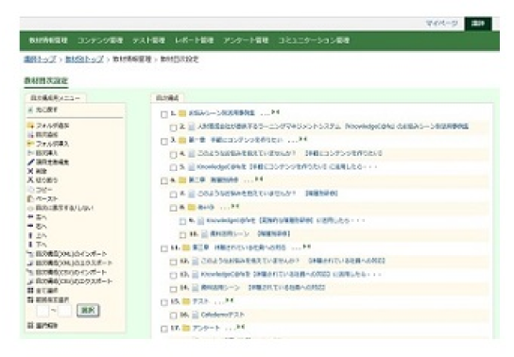Screen dimensions: 514x357
Task: Click the folder insert (フォルダ挿入) icon
Action: click(x=30, y=144)
